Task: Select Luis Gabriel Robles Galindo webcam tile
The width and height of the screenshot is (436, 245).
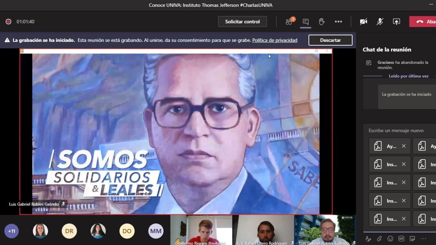Action: tap(325, 230)
